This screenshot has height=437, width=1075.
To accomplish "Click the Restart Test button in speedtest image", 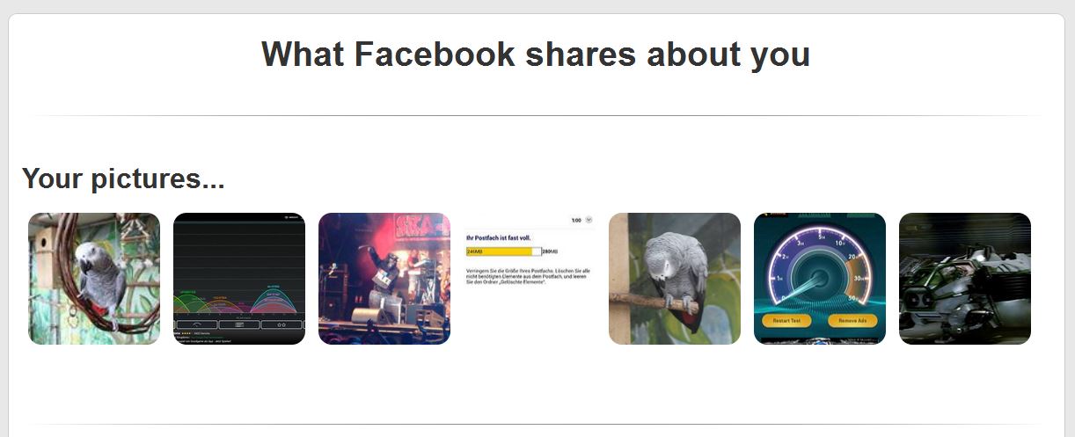I will (x=786, y=321).
